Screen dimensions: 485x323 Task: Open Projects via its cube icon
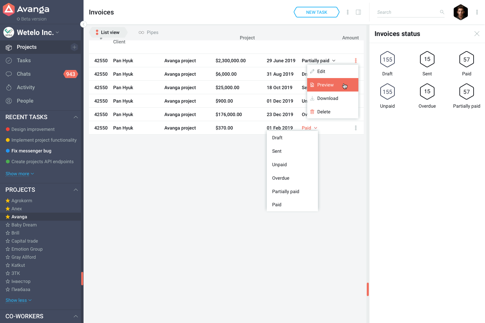pyautogui.click(x=9, y=47)
